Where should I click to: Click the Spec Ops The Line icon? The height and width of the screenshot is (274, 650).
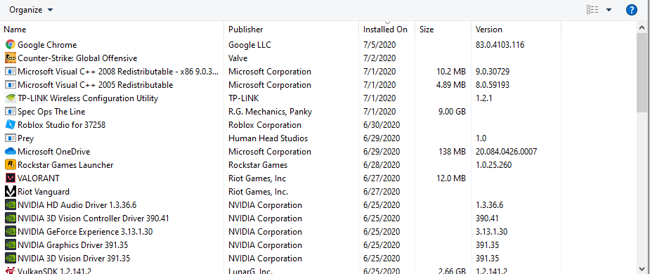click(11, 112)
